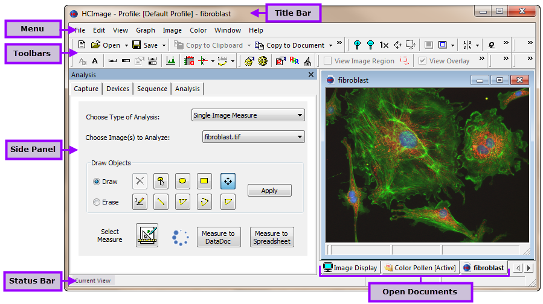The width and height of the screenshot is (543, 304).
Task: Click Measure to DataDoc button
Action: [219, 237]
